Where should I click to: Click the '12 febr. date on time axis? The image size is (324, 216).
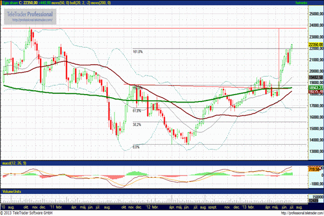click(154, 207)
